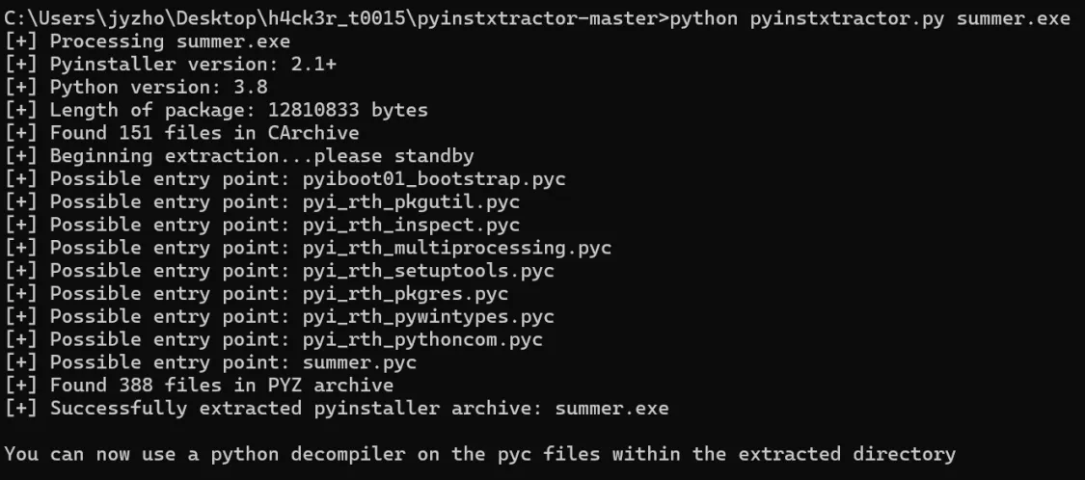The height and width of the screenshot is (480, 1085).
Task: Click the Pyinstaller version 2.1+ line
Action: tap(170, 65)
